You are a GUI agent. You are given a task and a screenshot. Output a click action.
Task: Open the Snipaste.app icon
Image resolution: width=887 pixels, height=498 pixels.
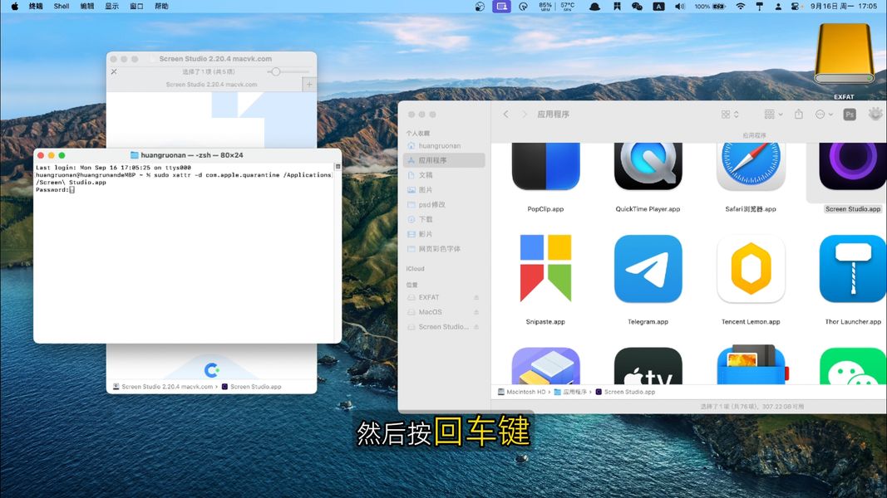(x=545, y=268)
